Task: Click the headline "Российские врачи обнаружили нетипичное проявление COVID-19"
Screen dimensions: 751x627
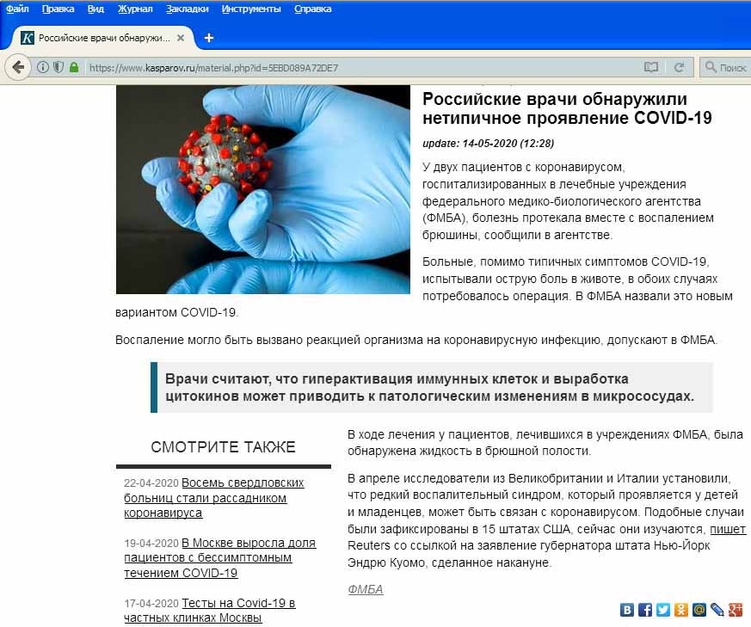Action: [567, 108]
